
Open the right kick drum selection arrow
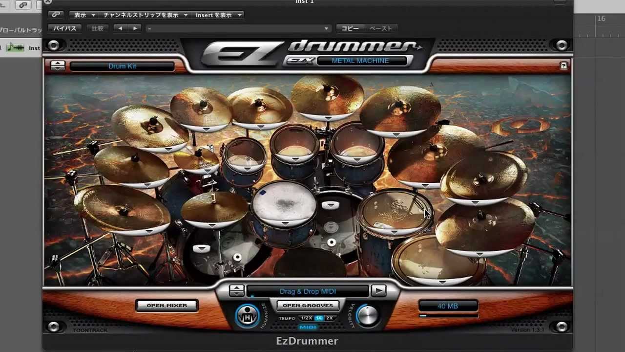tap(331, 205)
